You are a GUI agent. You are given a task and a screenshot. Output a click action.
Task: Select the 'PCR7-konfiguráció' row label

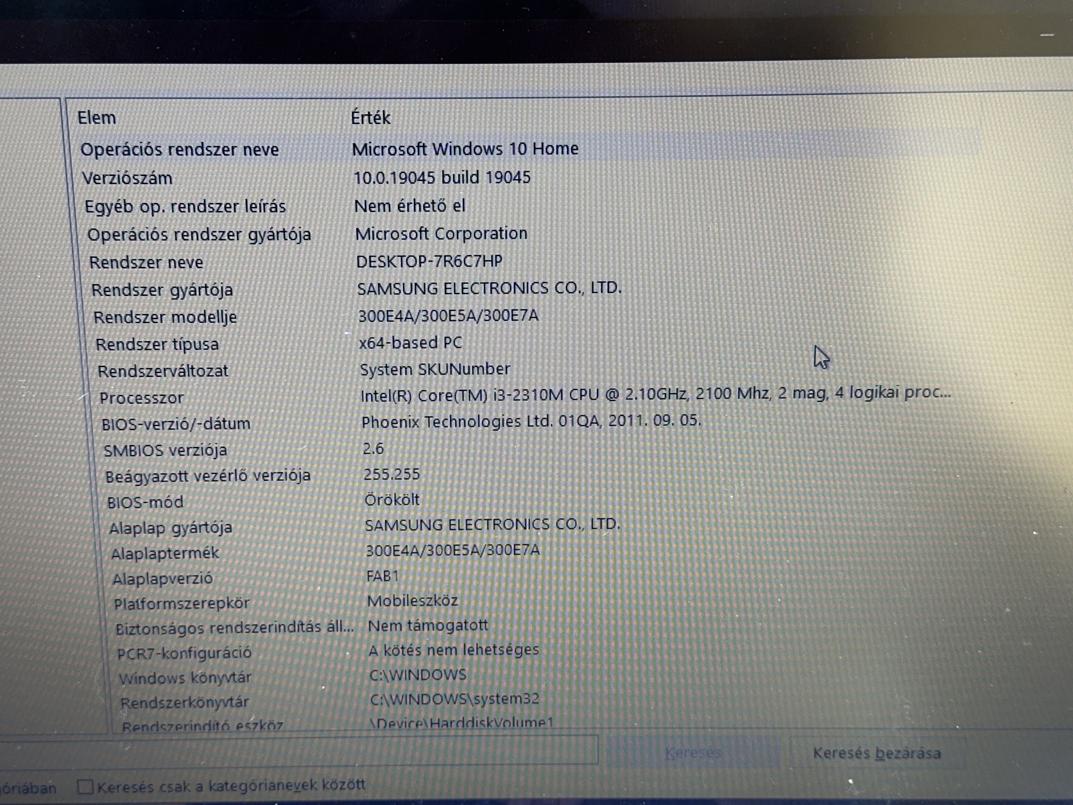[x=184, y=654]
